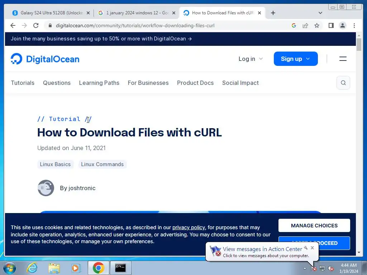
Task: Open the Social Impact nav item
Action: click(240, 83)
